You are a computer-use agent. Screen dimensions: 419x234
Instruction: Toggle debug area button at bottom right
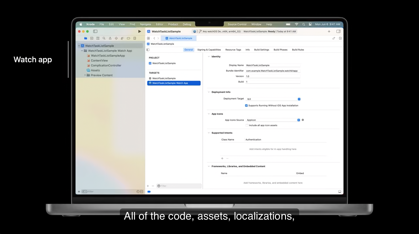click(x=340, y=191)
